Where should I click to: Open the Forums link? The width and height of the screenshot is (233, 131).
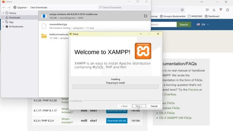[x=193, y=90]
